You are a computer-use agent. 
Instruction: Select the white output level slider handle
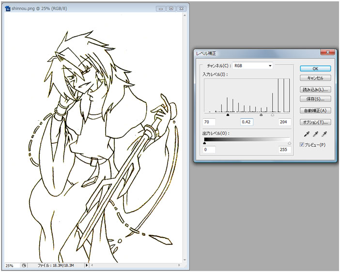pos(290,143)
